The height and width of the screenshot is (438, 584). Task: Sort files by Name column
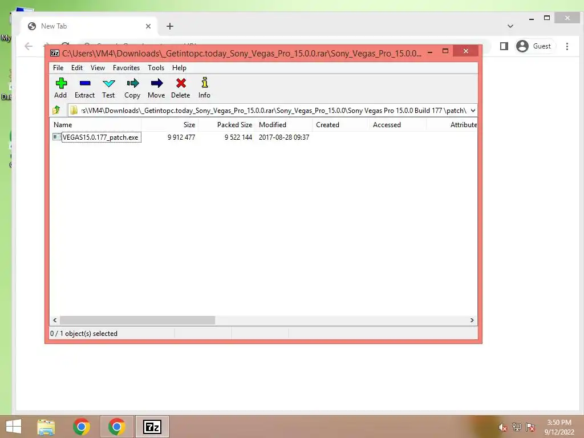[95, 125]
